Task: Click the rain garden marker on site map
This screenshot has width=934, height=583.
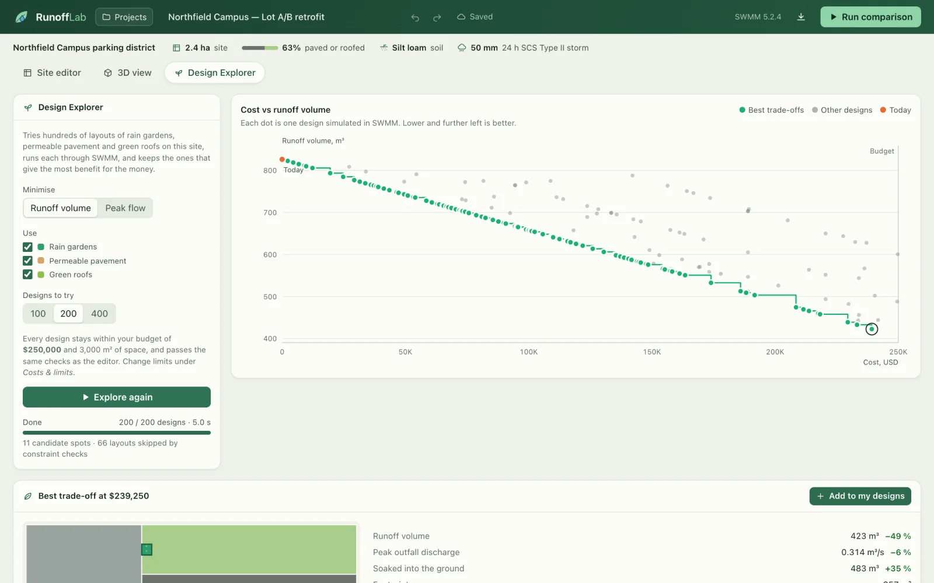Action: [147, 549]
